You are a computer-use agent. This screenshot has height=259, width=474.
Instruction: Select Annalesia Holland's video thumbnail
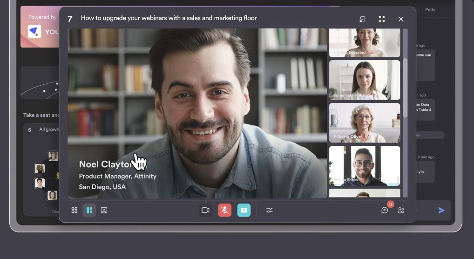pyautogui.click(x=364, y=80)
